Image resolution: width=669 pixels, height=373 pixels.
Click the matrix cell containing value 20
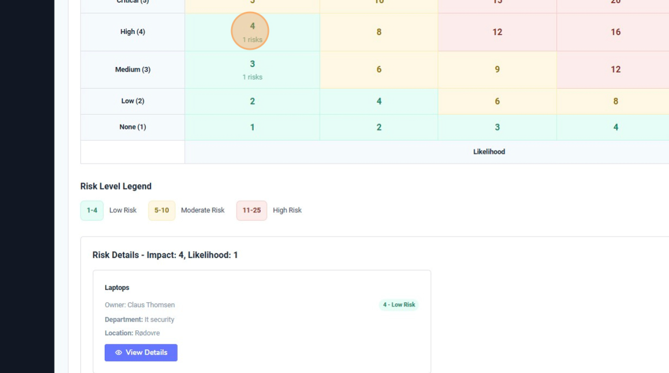pos(615,5)
